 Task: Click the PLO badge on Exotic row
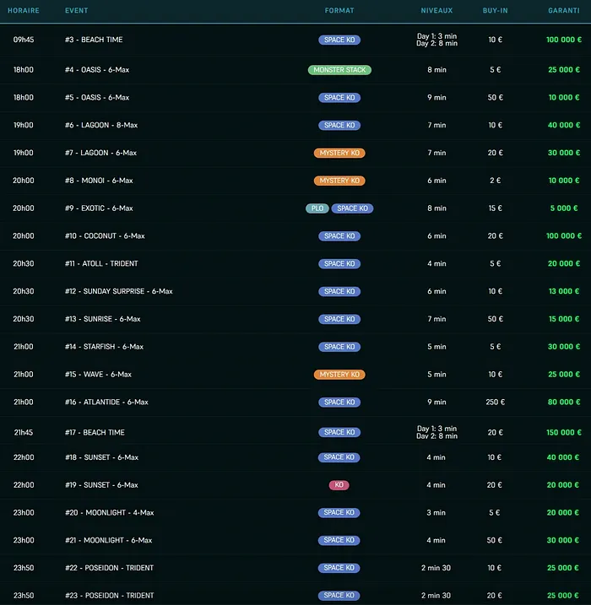pyautogui.click(x=317, y=208)
